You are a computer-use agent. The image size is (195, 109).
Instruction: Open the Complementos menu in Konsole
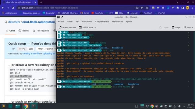[102, 21]
